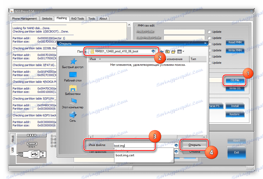Expand the file name dropdown arrow
Image resolution: width=263 pixels, height=179 pixels.
[x=176, y=145]
